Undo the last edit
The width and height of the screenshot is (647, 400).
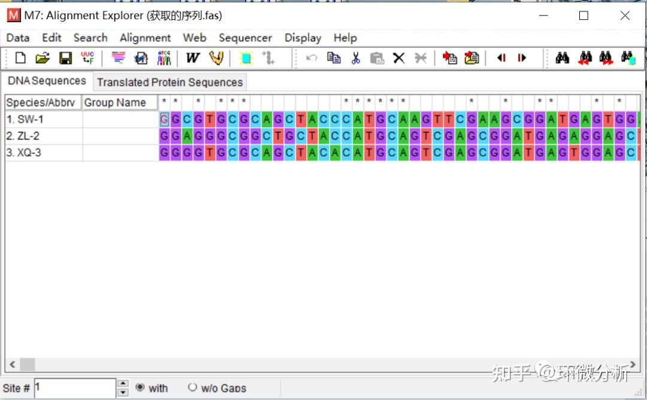312,58
